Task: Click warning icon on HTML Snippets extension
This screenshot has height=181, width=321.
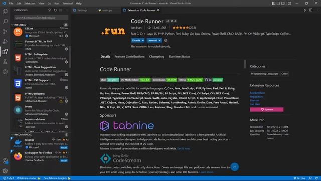Action: (x=61, y=101)
